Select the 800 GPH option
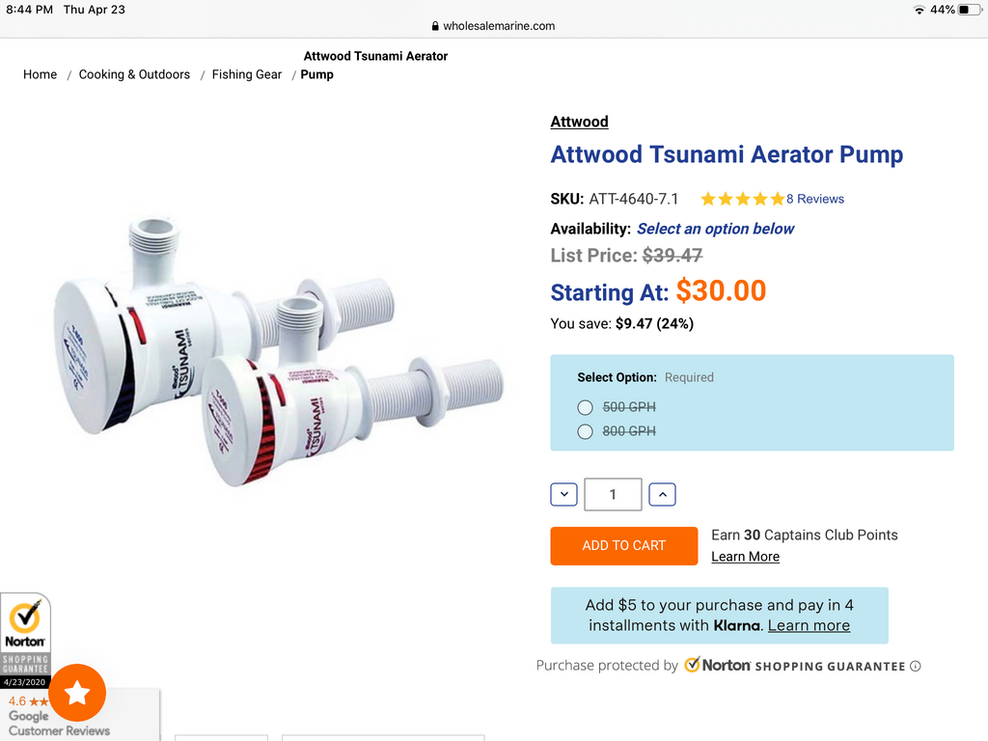The width and height of the screenshot is (988, 741). click(585, 431)
